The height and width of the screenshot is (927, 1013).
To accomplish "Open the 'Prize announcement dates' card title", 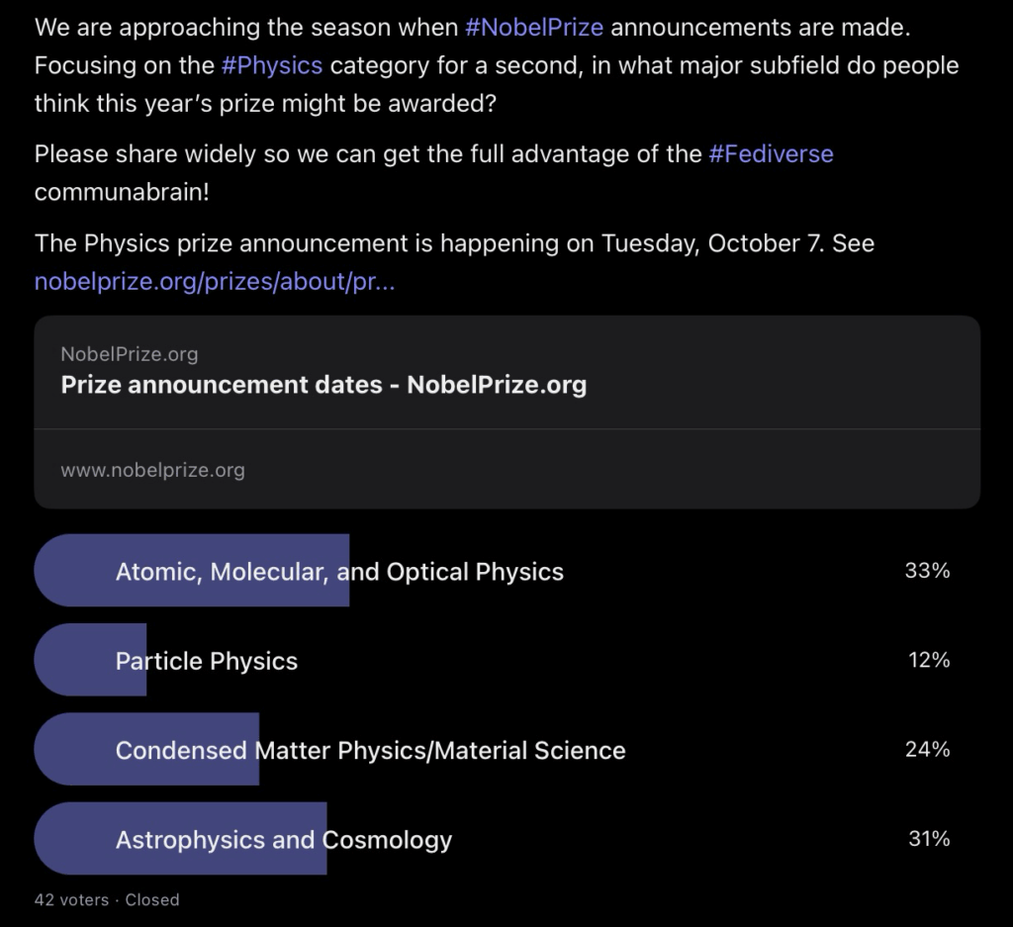I will pyautogui.click(x=323, y=385).
